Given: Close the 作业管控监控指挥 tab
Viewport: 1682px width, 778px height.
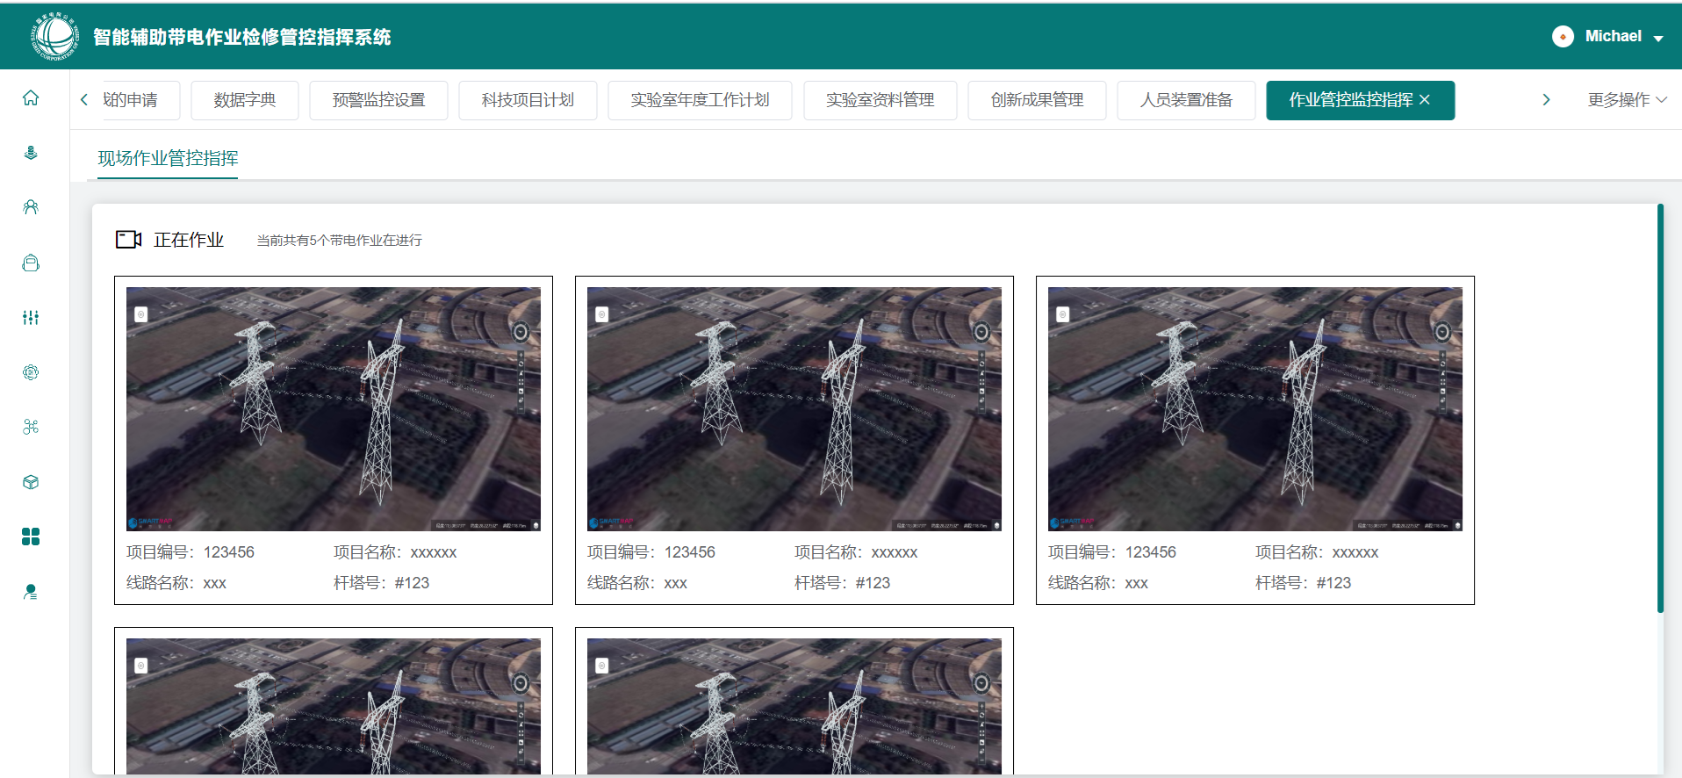Looking at the screenshot, I should (x=1425, y=100).
